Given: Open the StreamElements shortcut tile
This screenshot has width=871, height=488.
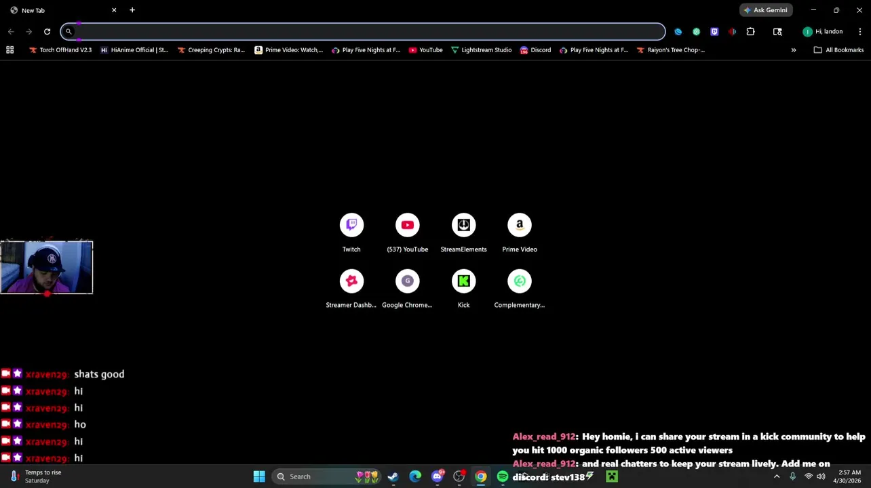Looking at the screenshot, I should 463,233.
